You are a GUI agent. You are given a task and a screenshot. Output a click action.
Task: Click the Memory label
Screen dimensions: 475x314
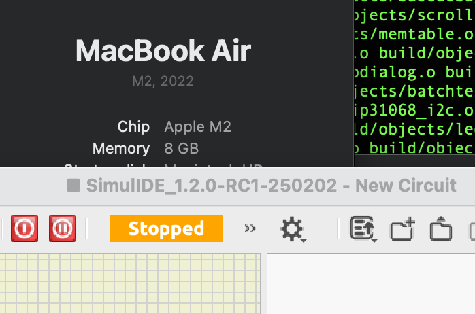121,148
